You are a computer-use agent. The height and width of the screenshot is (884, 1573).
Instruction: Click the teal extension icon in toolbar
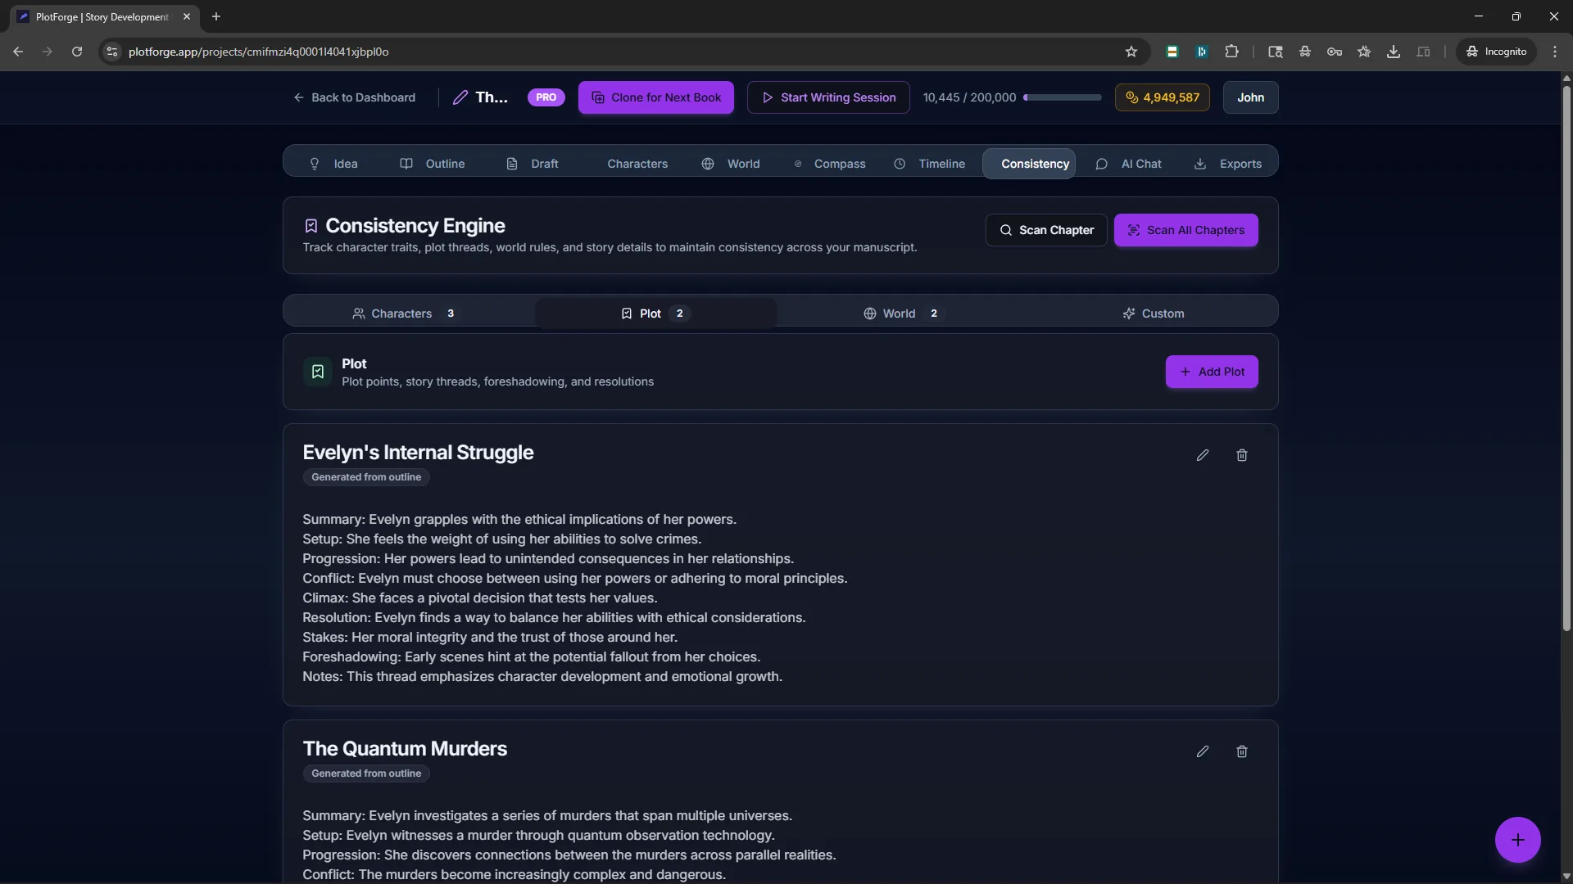pyautogui.click(x=1202, y=52)
